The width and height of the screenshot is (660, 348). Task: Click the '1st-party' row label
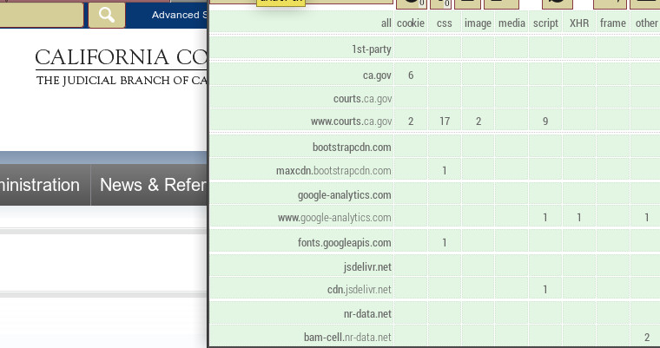[x=301, y=49]
